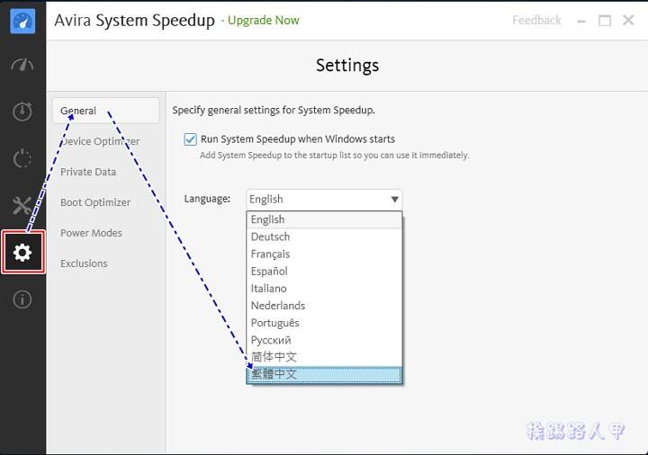Open the gear settings page
The image size is (648, 455).
pos(22,253)
